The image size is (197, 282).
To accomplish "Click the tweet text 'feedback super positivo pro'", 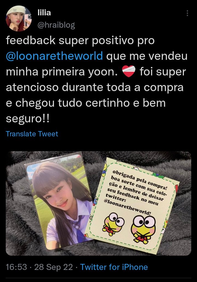I will pos(80,40).
